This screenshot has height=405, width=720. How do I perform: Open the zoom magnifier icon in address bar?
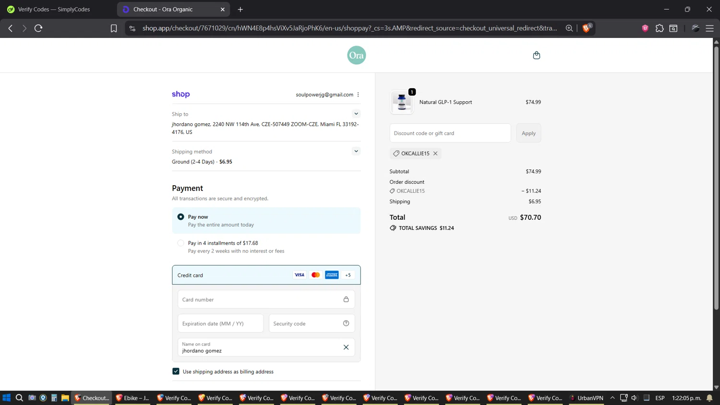pos(569,28)
